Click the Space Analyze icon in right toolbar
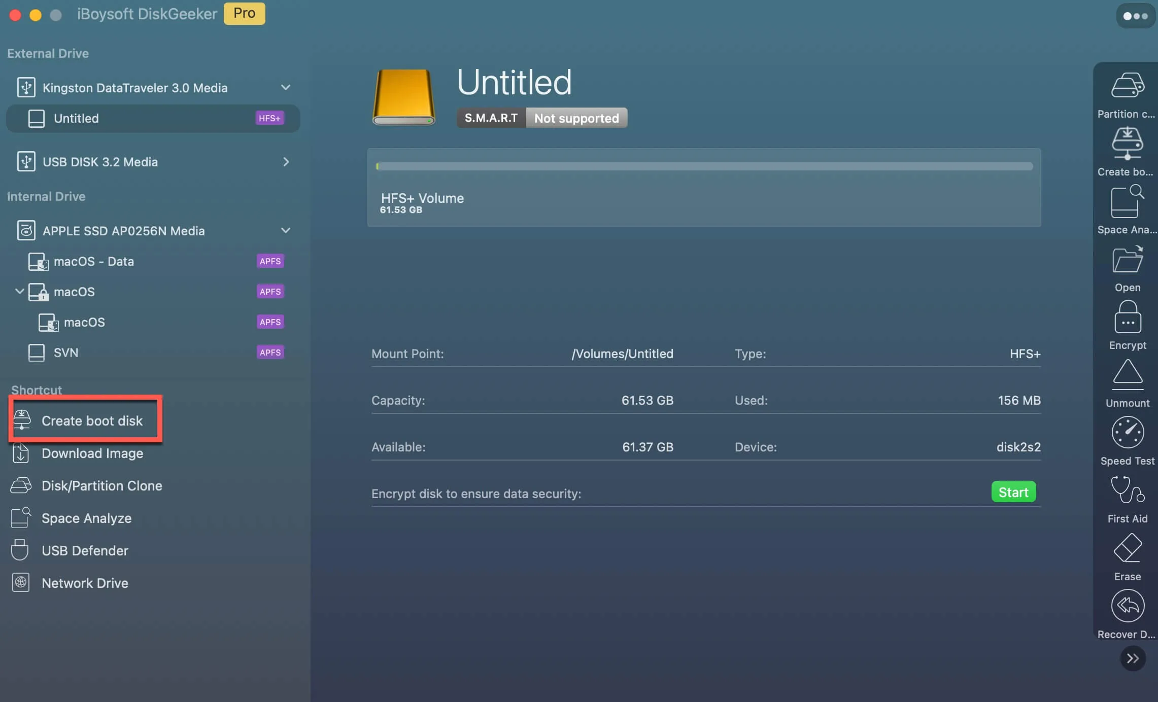The image size is (1158, 702). pos(1127,202)
